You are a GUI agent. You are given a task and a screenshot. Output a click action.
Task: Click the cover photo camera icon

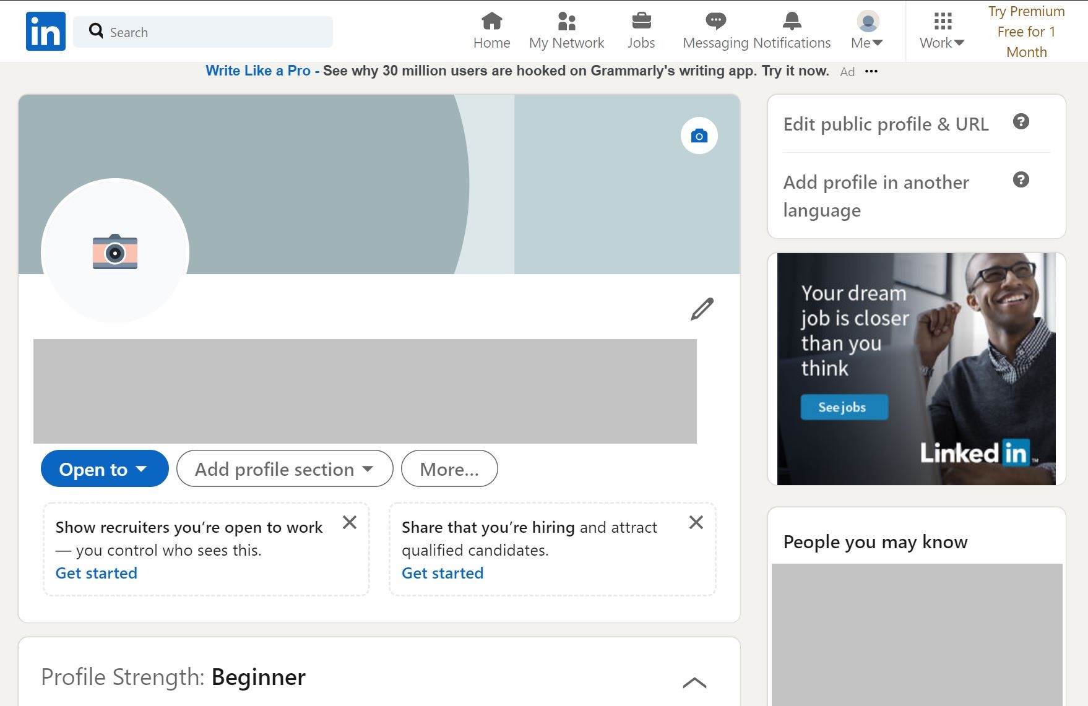(699, 136)
